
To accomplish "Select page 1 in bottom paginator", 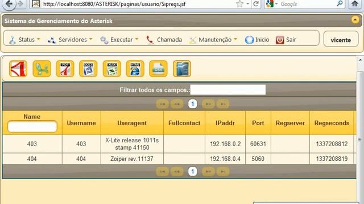I will point(192,172).
